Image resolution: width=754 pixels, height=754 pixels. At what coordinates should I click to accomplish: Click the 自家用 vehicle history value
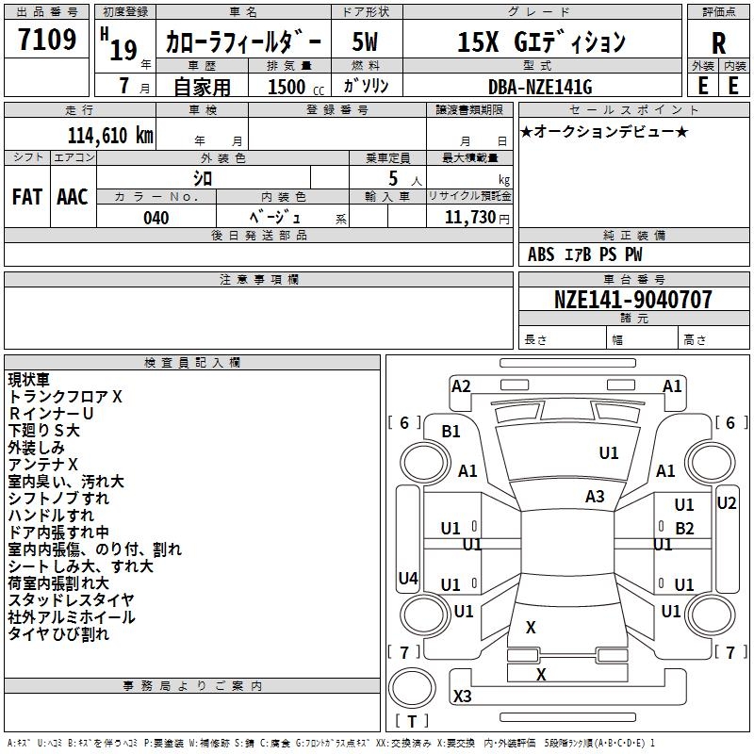202,87
